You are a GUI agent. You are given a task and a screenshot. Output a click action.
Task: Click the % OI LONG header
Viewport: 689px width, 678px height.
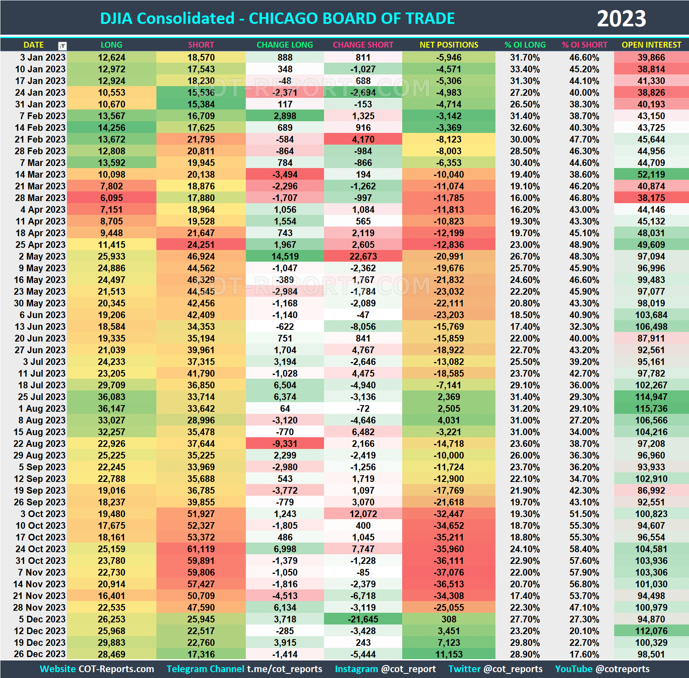tap(525, 45)
